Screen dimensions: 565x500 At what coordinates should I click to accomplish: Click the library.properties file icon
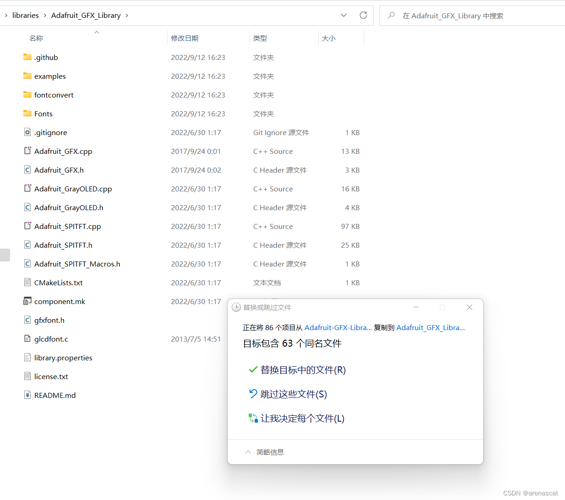click(x=27, y=358)
